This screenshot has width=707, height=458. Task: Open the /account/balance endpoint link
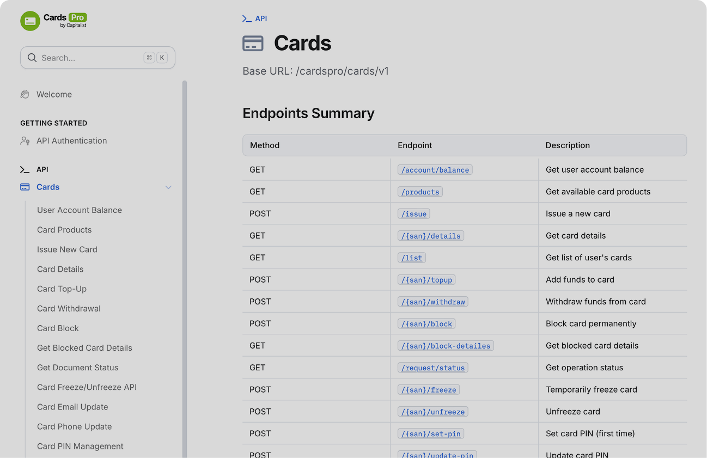[435, 170]
